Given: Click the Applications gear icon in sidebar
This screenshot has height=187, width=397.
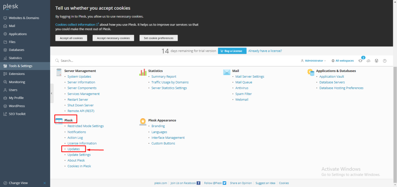Looking at the screenshot, I should (5, 34).
